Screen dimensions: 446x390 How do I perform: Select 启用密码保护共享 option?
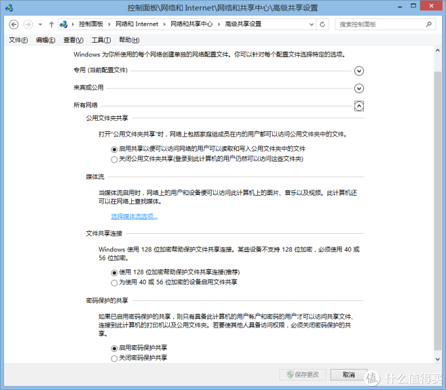pos(114,348)
